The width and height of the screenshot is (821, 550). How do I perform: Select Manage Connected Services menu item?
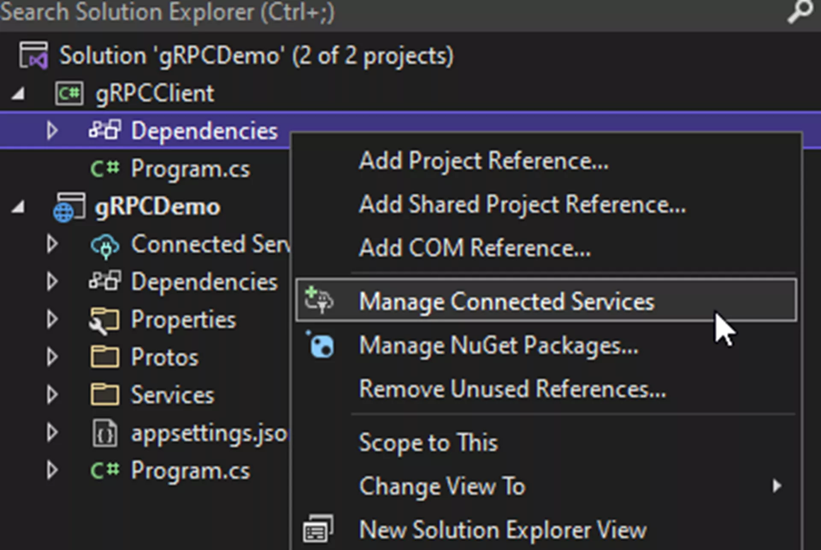(506, 301)
